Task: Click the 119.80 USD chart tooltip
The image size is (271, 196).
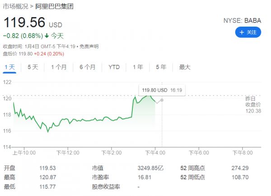Action: (162, 90)
